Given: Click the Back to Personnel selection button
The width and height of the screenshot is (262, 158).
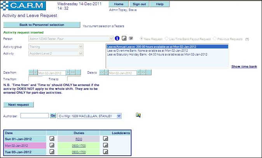Looking at the screenshot, I should (x=42, y=25).
